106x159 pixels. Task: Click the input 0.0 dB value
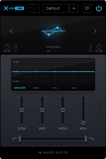click(7, 51)
